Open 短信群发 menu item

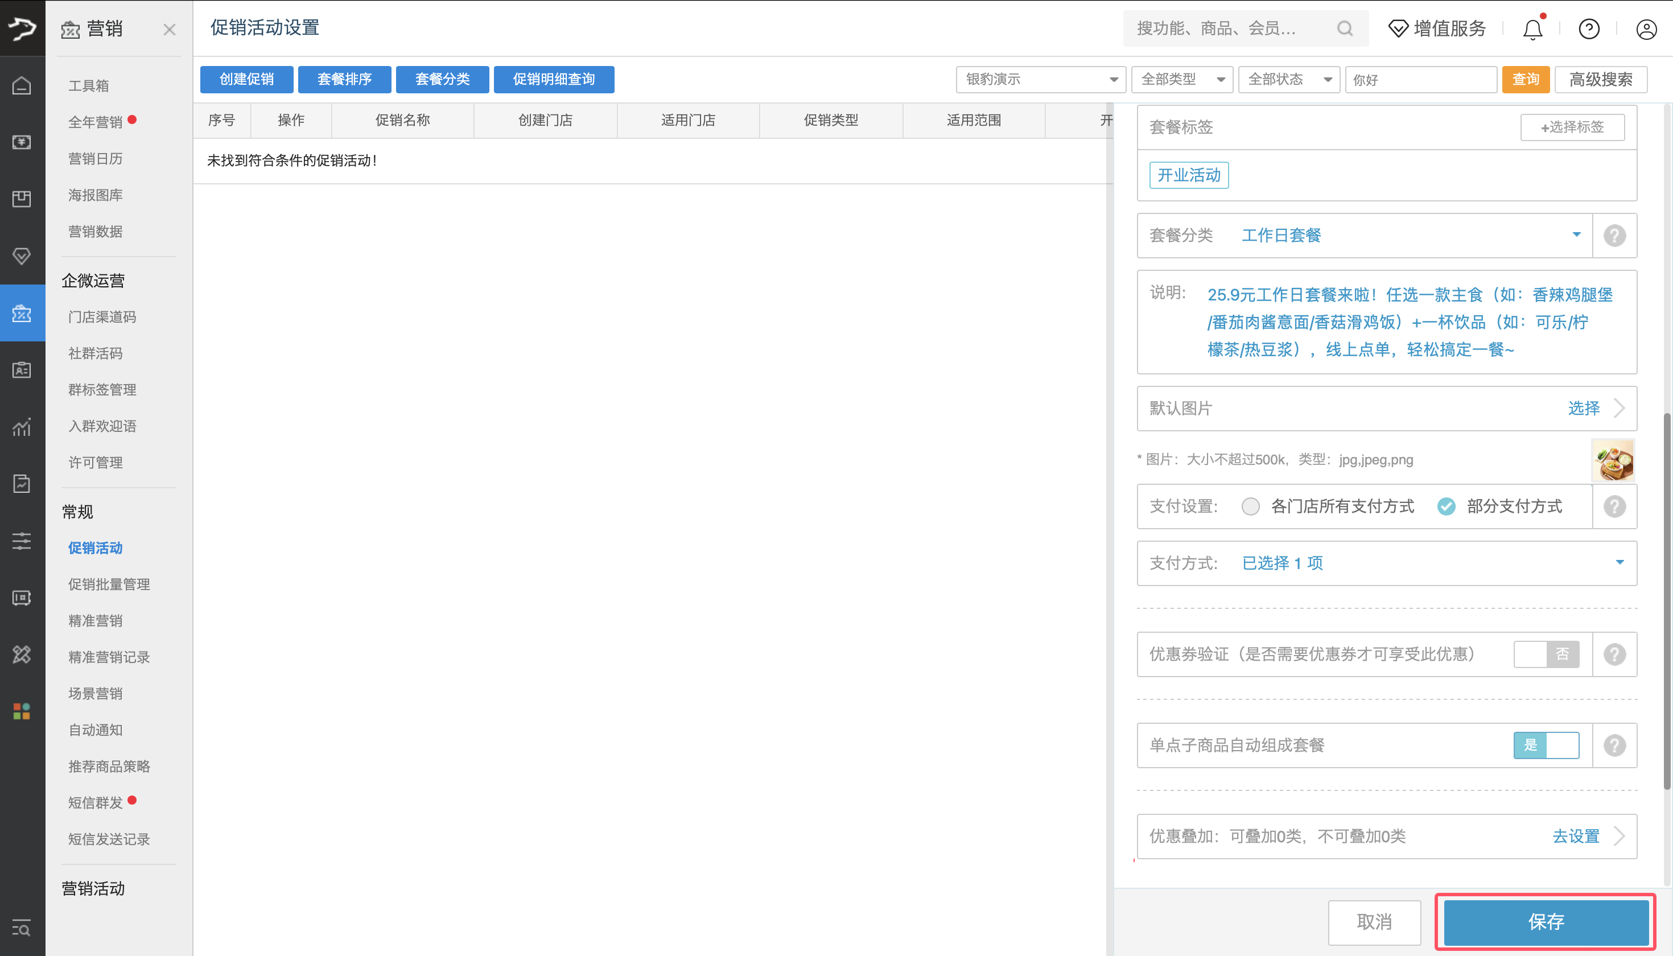coord(96,803)
